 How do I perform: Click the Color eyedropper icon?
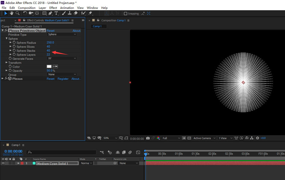pyautogui.click(x=55, y=66)
